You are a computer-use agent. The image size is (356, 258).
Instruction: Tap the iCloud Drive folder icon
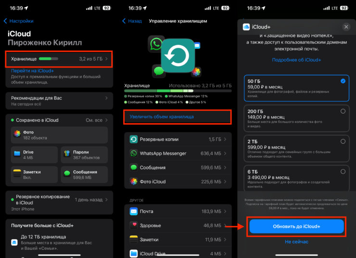(x=134, y=254)
